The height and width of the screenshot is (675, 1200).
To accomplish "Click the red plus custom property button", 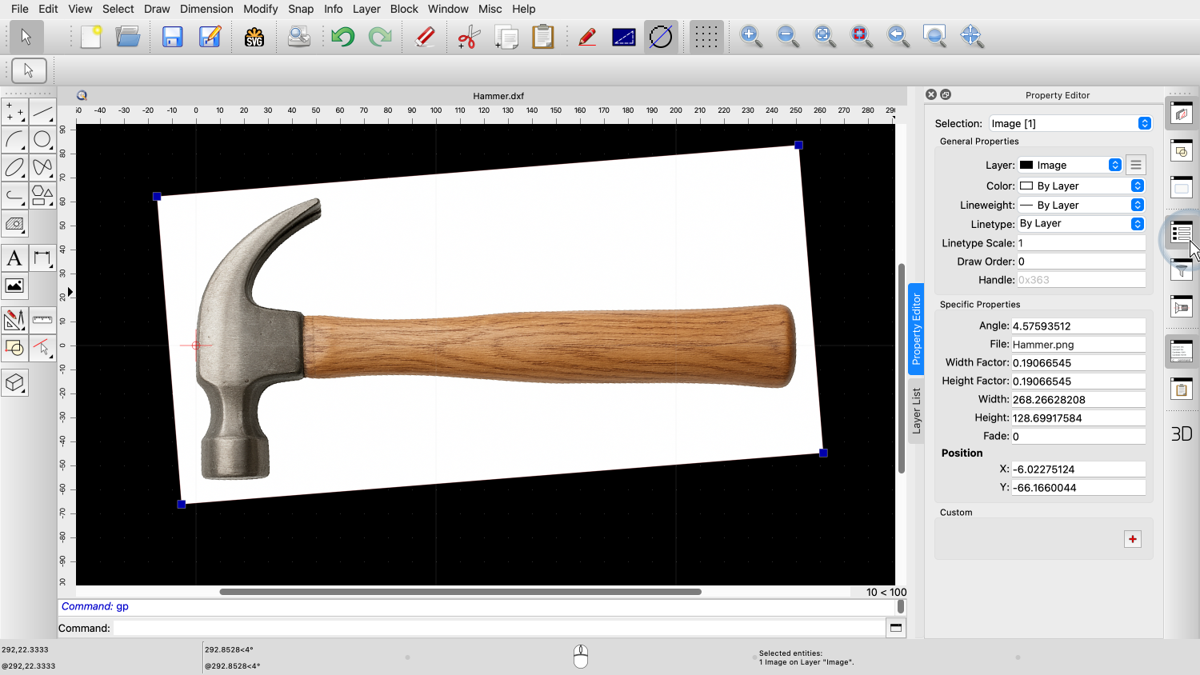I will [x=1133, y=539].
